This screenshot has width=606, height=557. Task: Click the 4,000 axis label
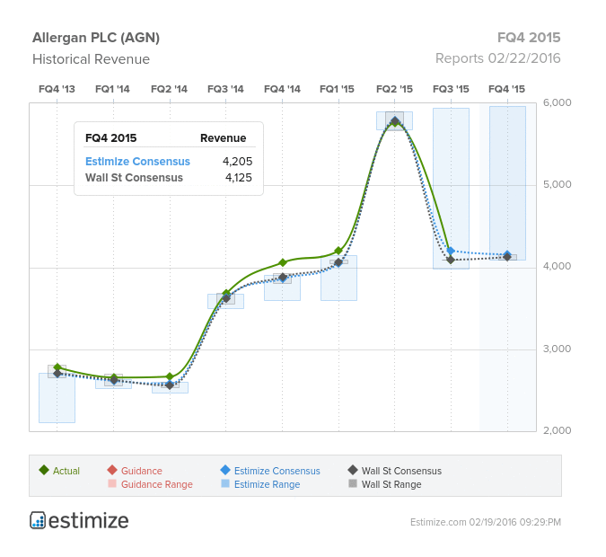(557, 267)
